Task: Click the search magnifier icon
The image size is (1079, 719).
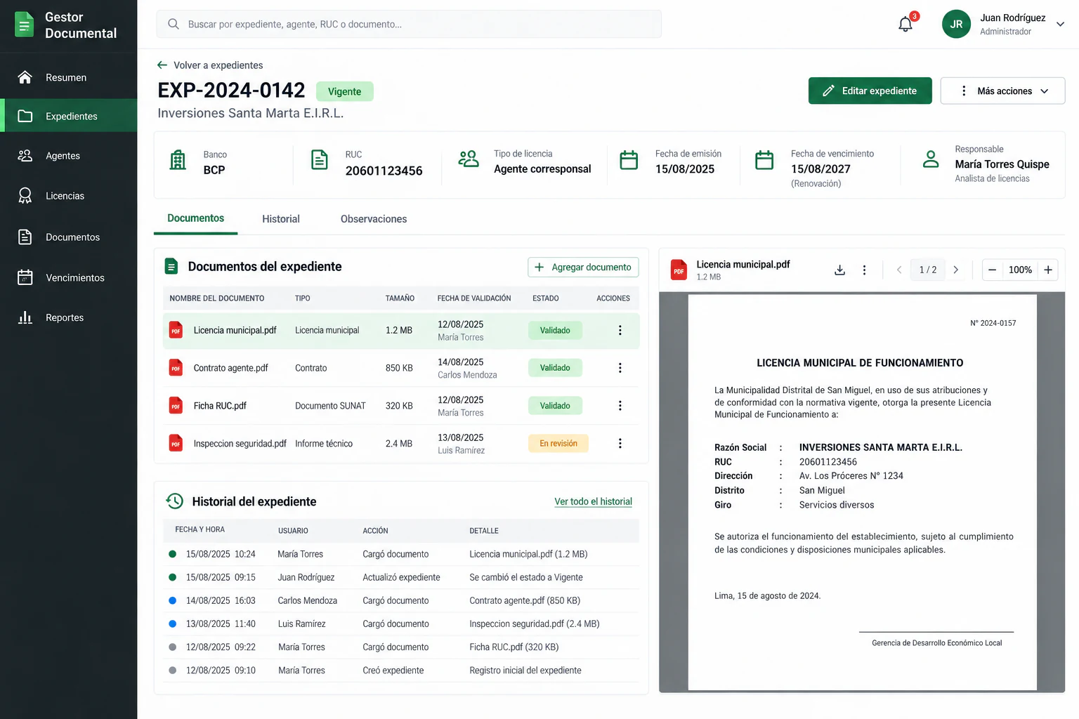Action: [x=173, y=24]
